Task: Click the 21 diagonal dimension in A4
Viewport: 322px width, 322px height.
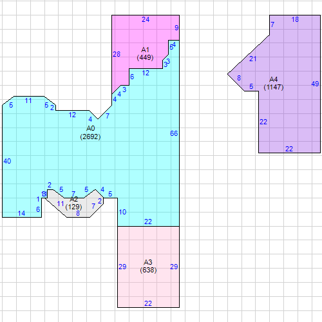Action: 252,59
